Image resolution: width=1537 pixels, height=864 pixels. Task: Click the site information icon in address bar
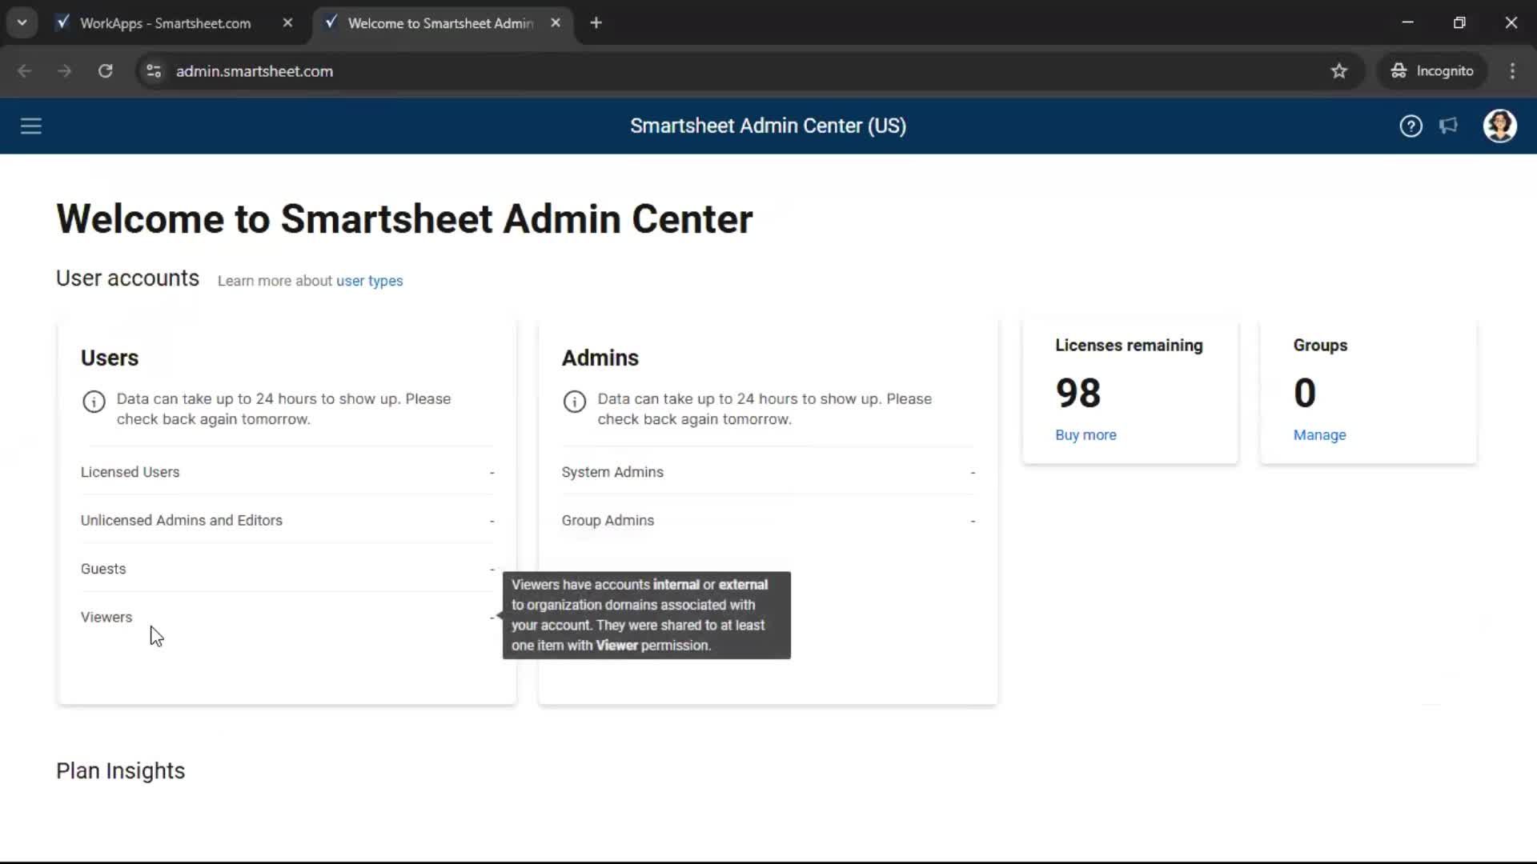[154, 70]
